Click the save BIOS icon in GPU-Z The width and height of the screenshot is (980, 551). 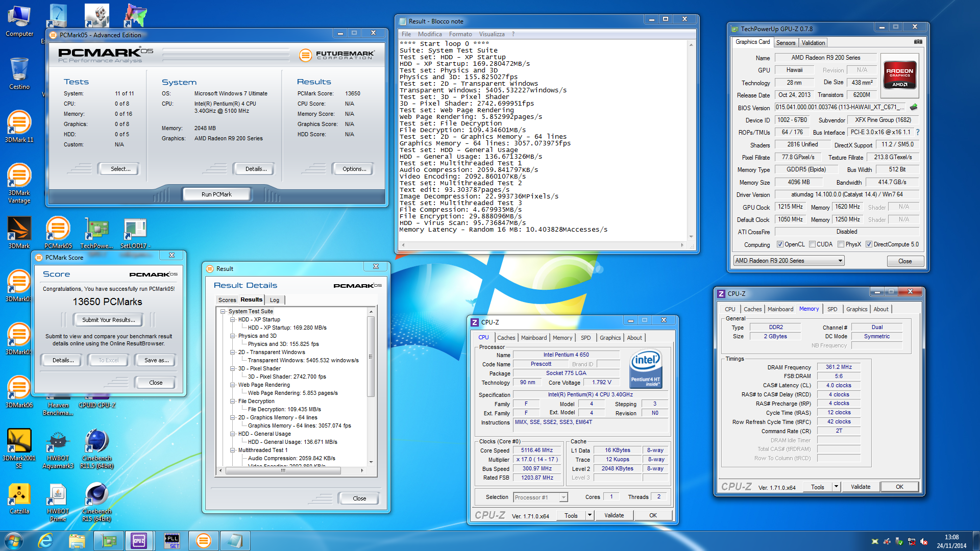914,107
